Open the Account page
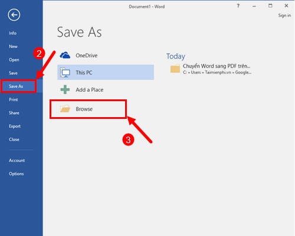295x236 pixels. pos(17,160)
